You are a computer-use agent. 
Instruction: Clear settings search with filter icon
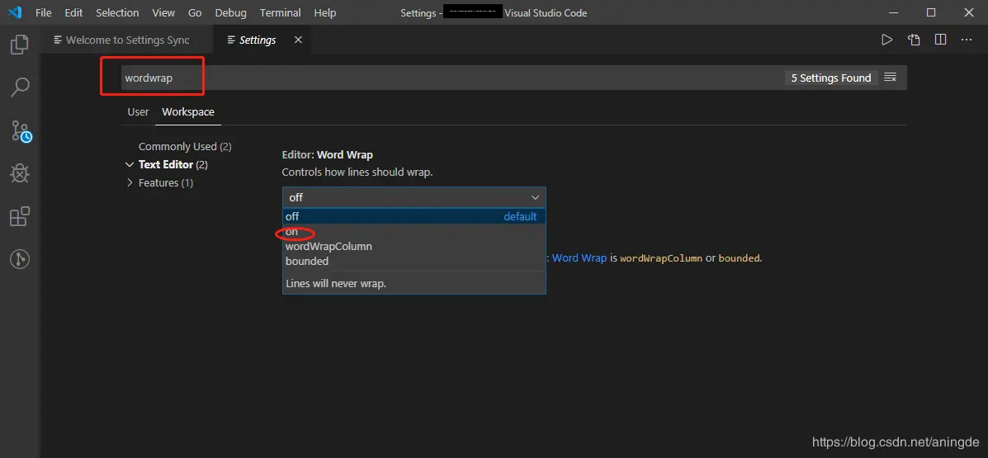coord(891,78)
